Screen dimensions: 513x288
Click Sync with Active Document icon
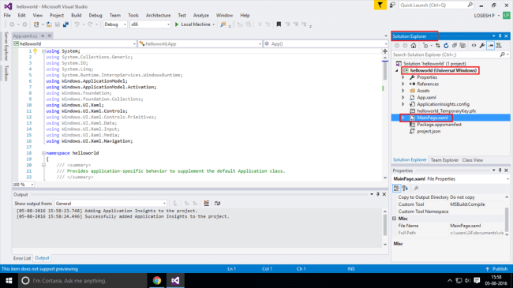tap(438, 46)
